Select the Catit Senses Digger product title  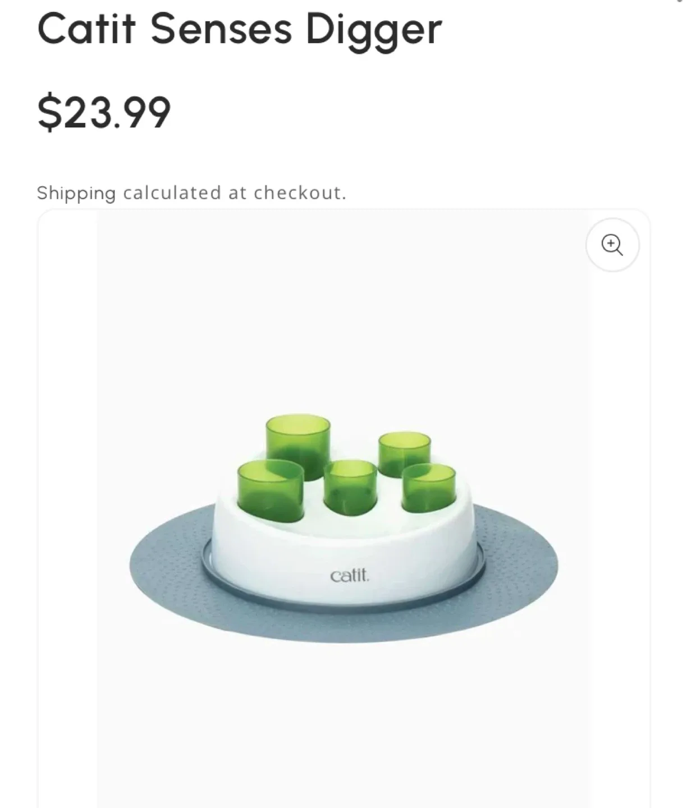[240, 29]
